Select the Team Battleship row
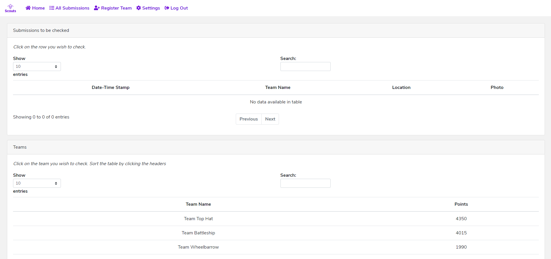 [x=198, y=233]
